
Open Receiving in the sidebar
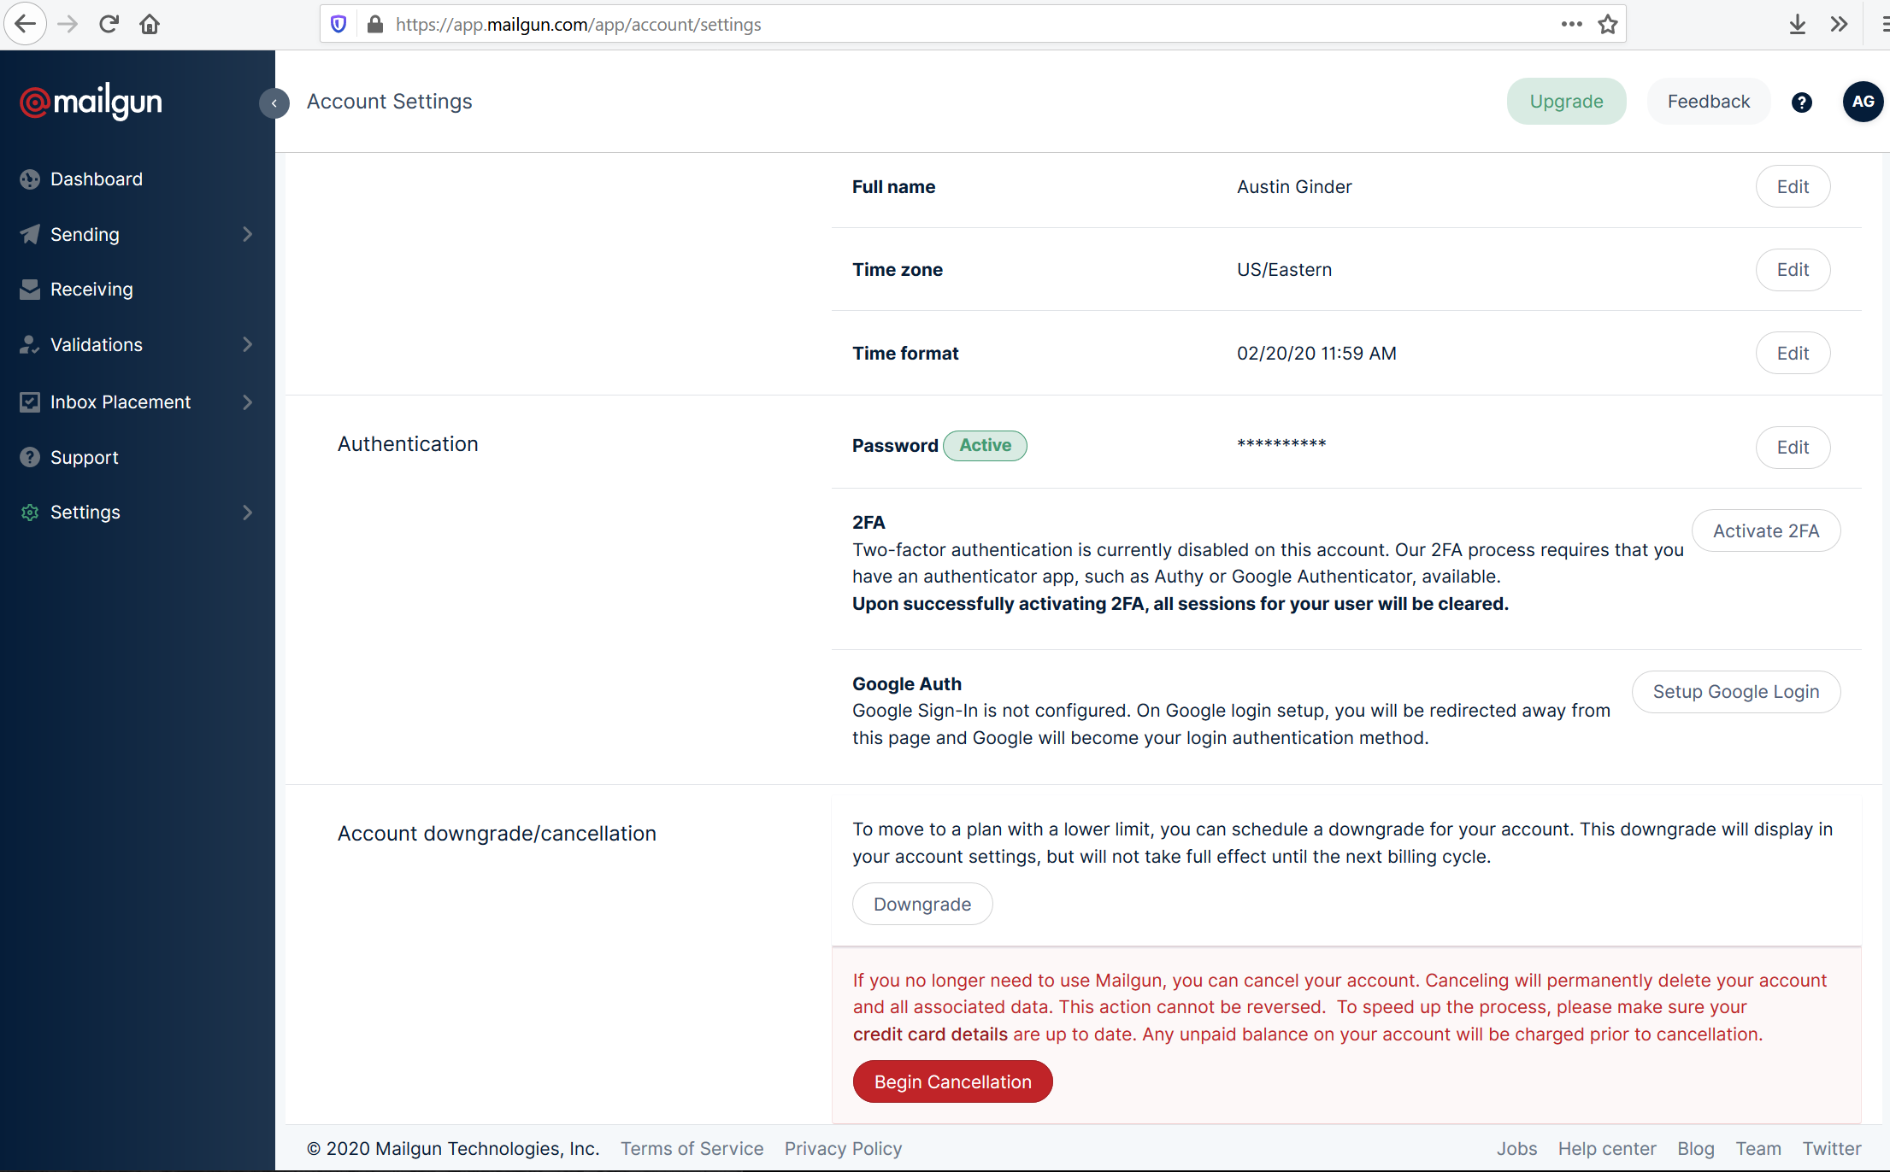click(91, 290)
